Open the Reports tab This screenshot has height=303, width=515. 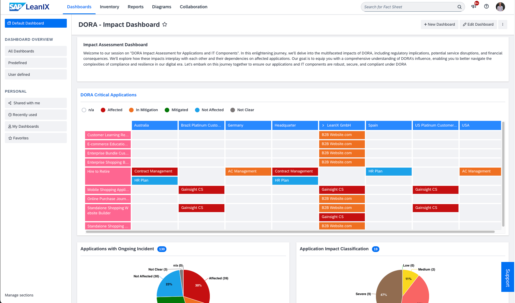tap(136, 7)
